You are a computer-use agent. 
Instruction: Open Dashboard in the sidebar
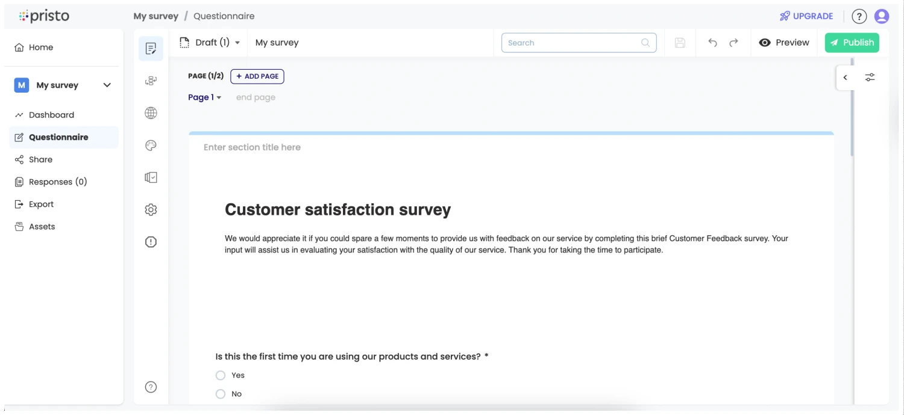click(x=51, y=115)
